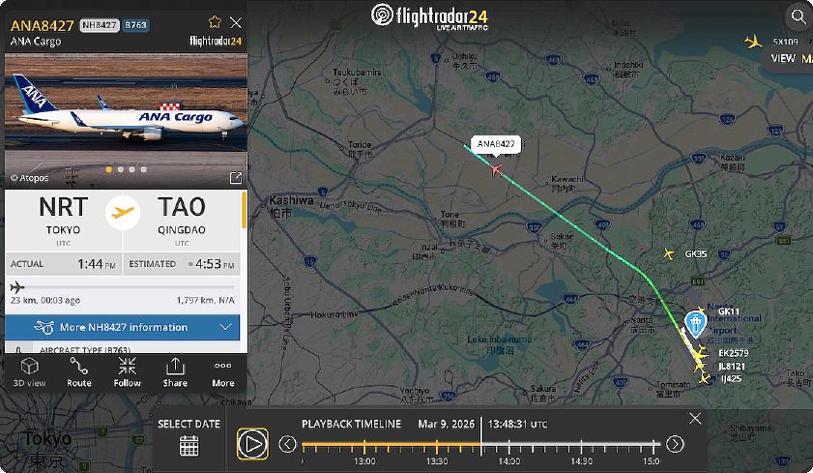
Task: Open the More options menu
Action: 223,372
